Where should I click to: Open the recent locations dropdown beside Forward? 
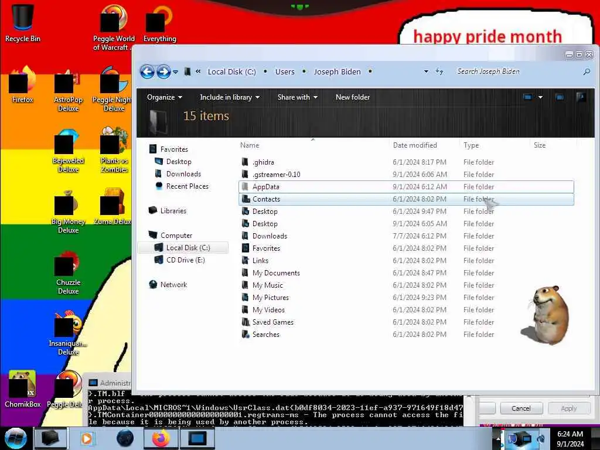click(x=175, y=72)
